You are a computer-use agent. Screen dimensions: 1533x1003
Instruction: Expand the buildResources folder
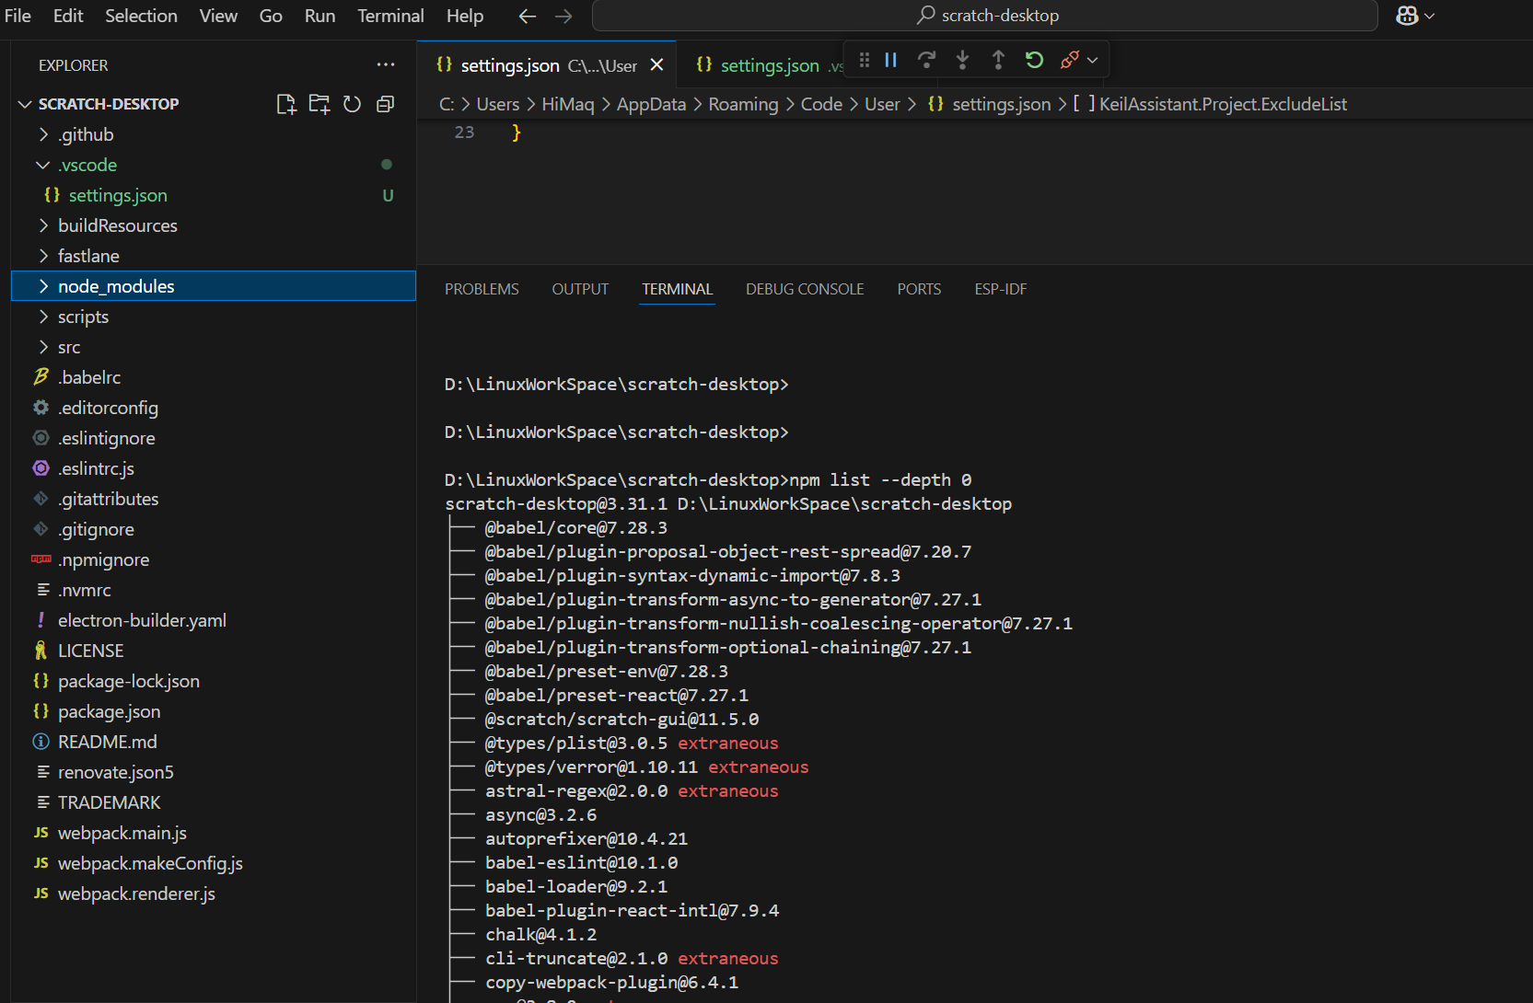214,225
